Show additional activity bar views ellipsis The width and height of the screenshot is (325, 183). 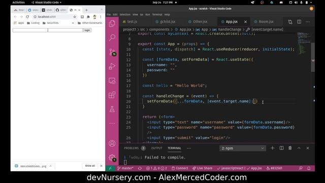tap(112, 123)
